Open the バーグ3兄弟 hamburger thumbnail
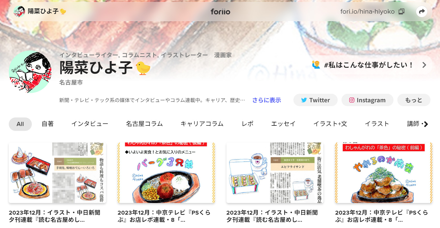 tap(166, 173)
